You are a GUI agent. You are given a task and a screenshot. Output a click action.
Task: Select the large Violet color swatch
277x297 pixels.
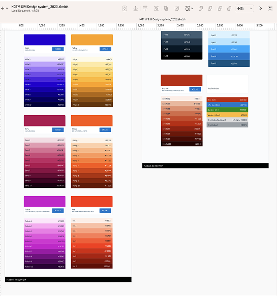45,40
